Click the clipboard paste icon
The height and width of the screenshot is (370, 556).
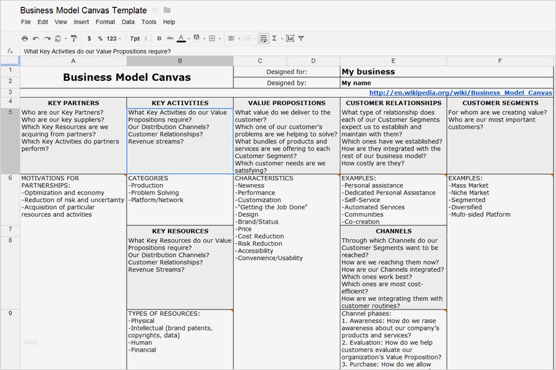(x=58, y=39)
